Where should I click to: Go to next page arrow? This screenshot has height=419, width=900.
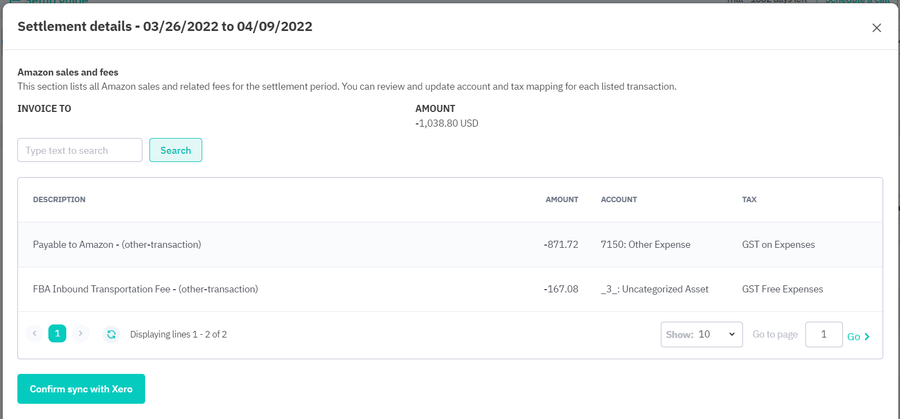[x=80, y=334]
